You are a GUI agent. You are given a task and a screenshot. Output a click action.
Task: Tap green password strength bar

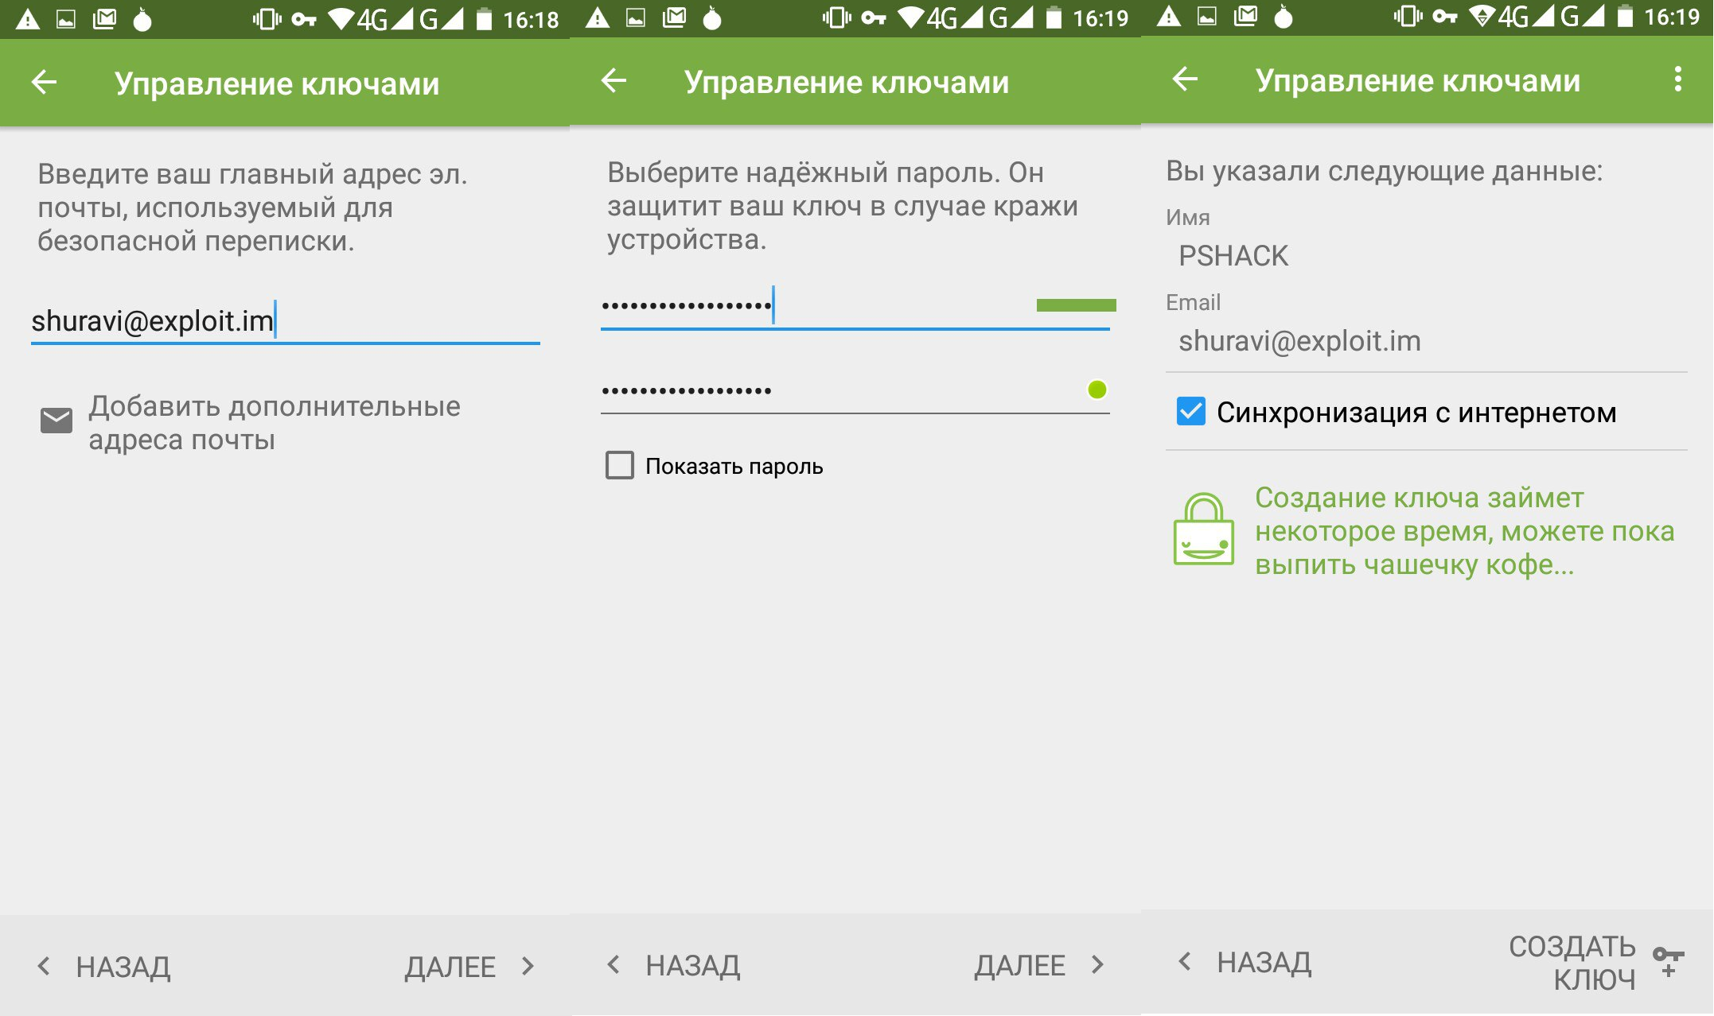(1076, 305)
